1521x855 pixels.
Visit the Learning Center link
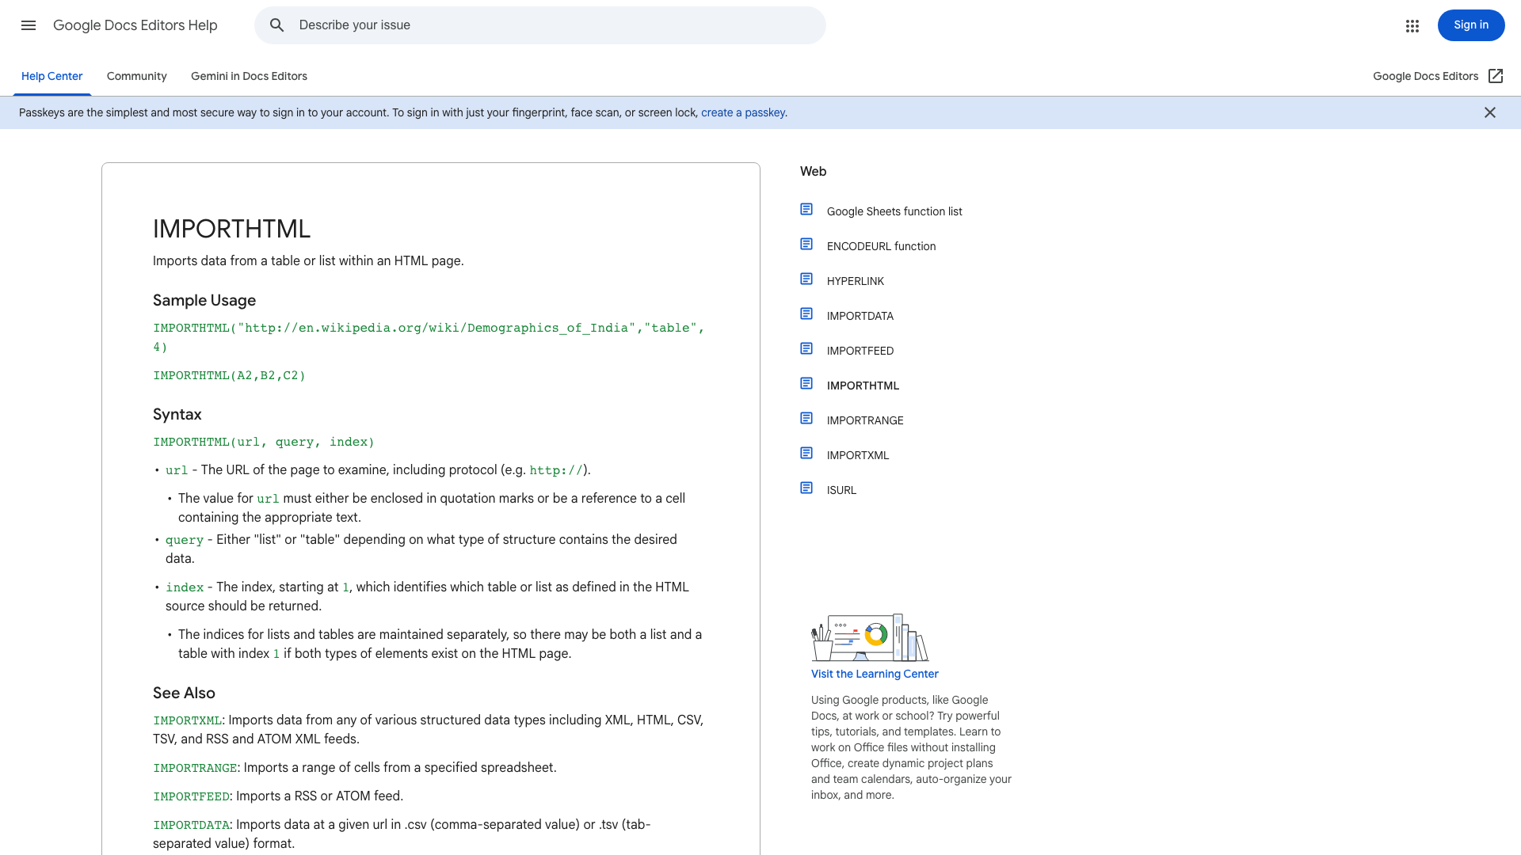pos(875,674)
